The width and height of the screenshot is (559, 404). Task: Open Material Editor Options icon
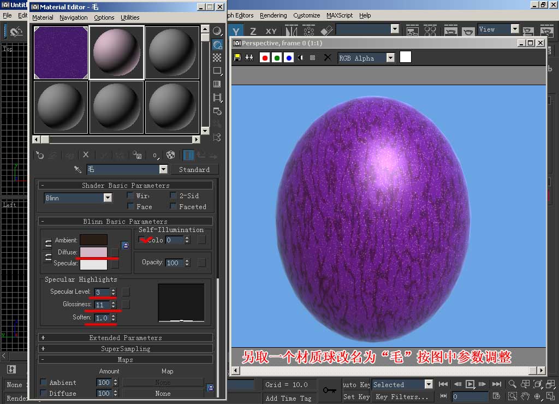217,111
